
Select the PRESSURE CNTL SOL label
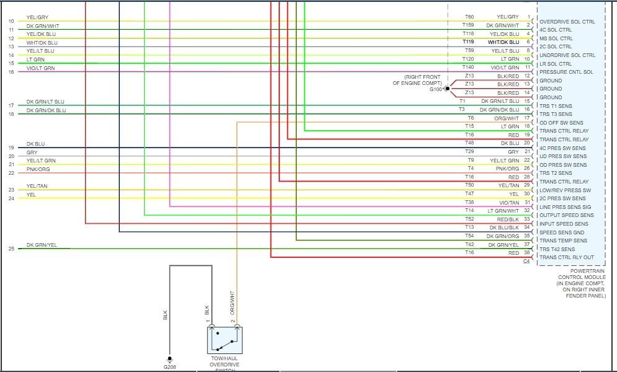pos(566,72)
